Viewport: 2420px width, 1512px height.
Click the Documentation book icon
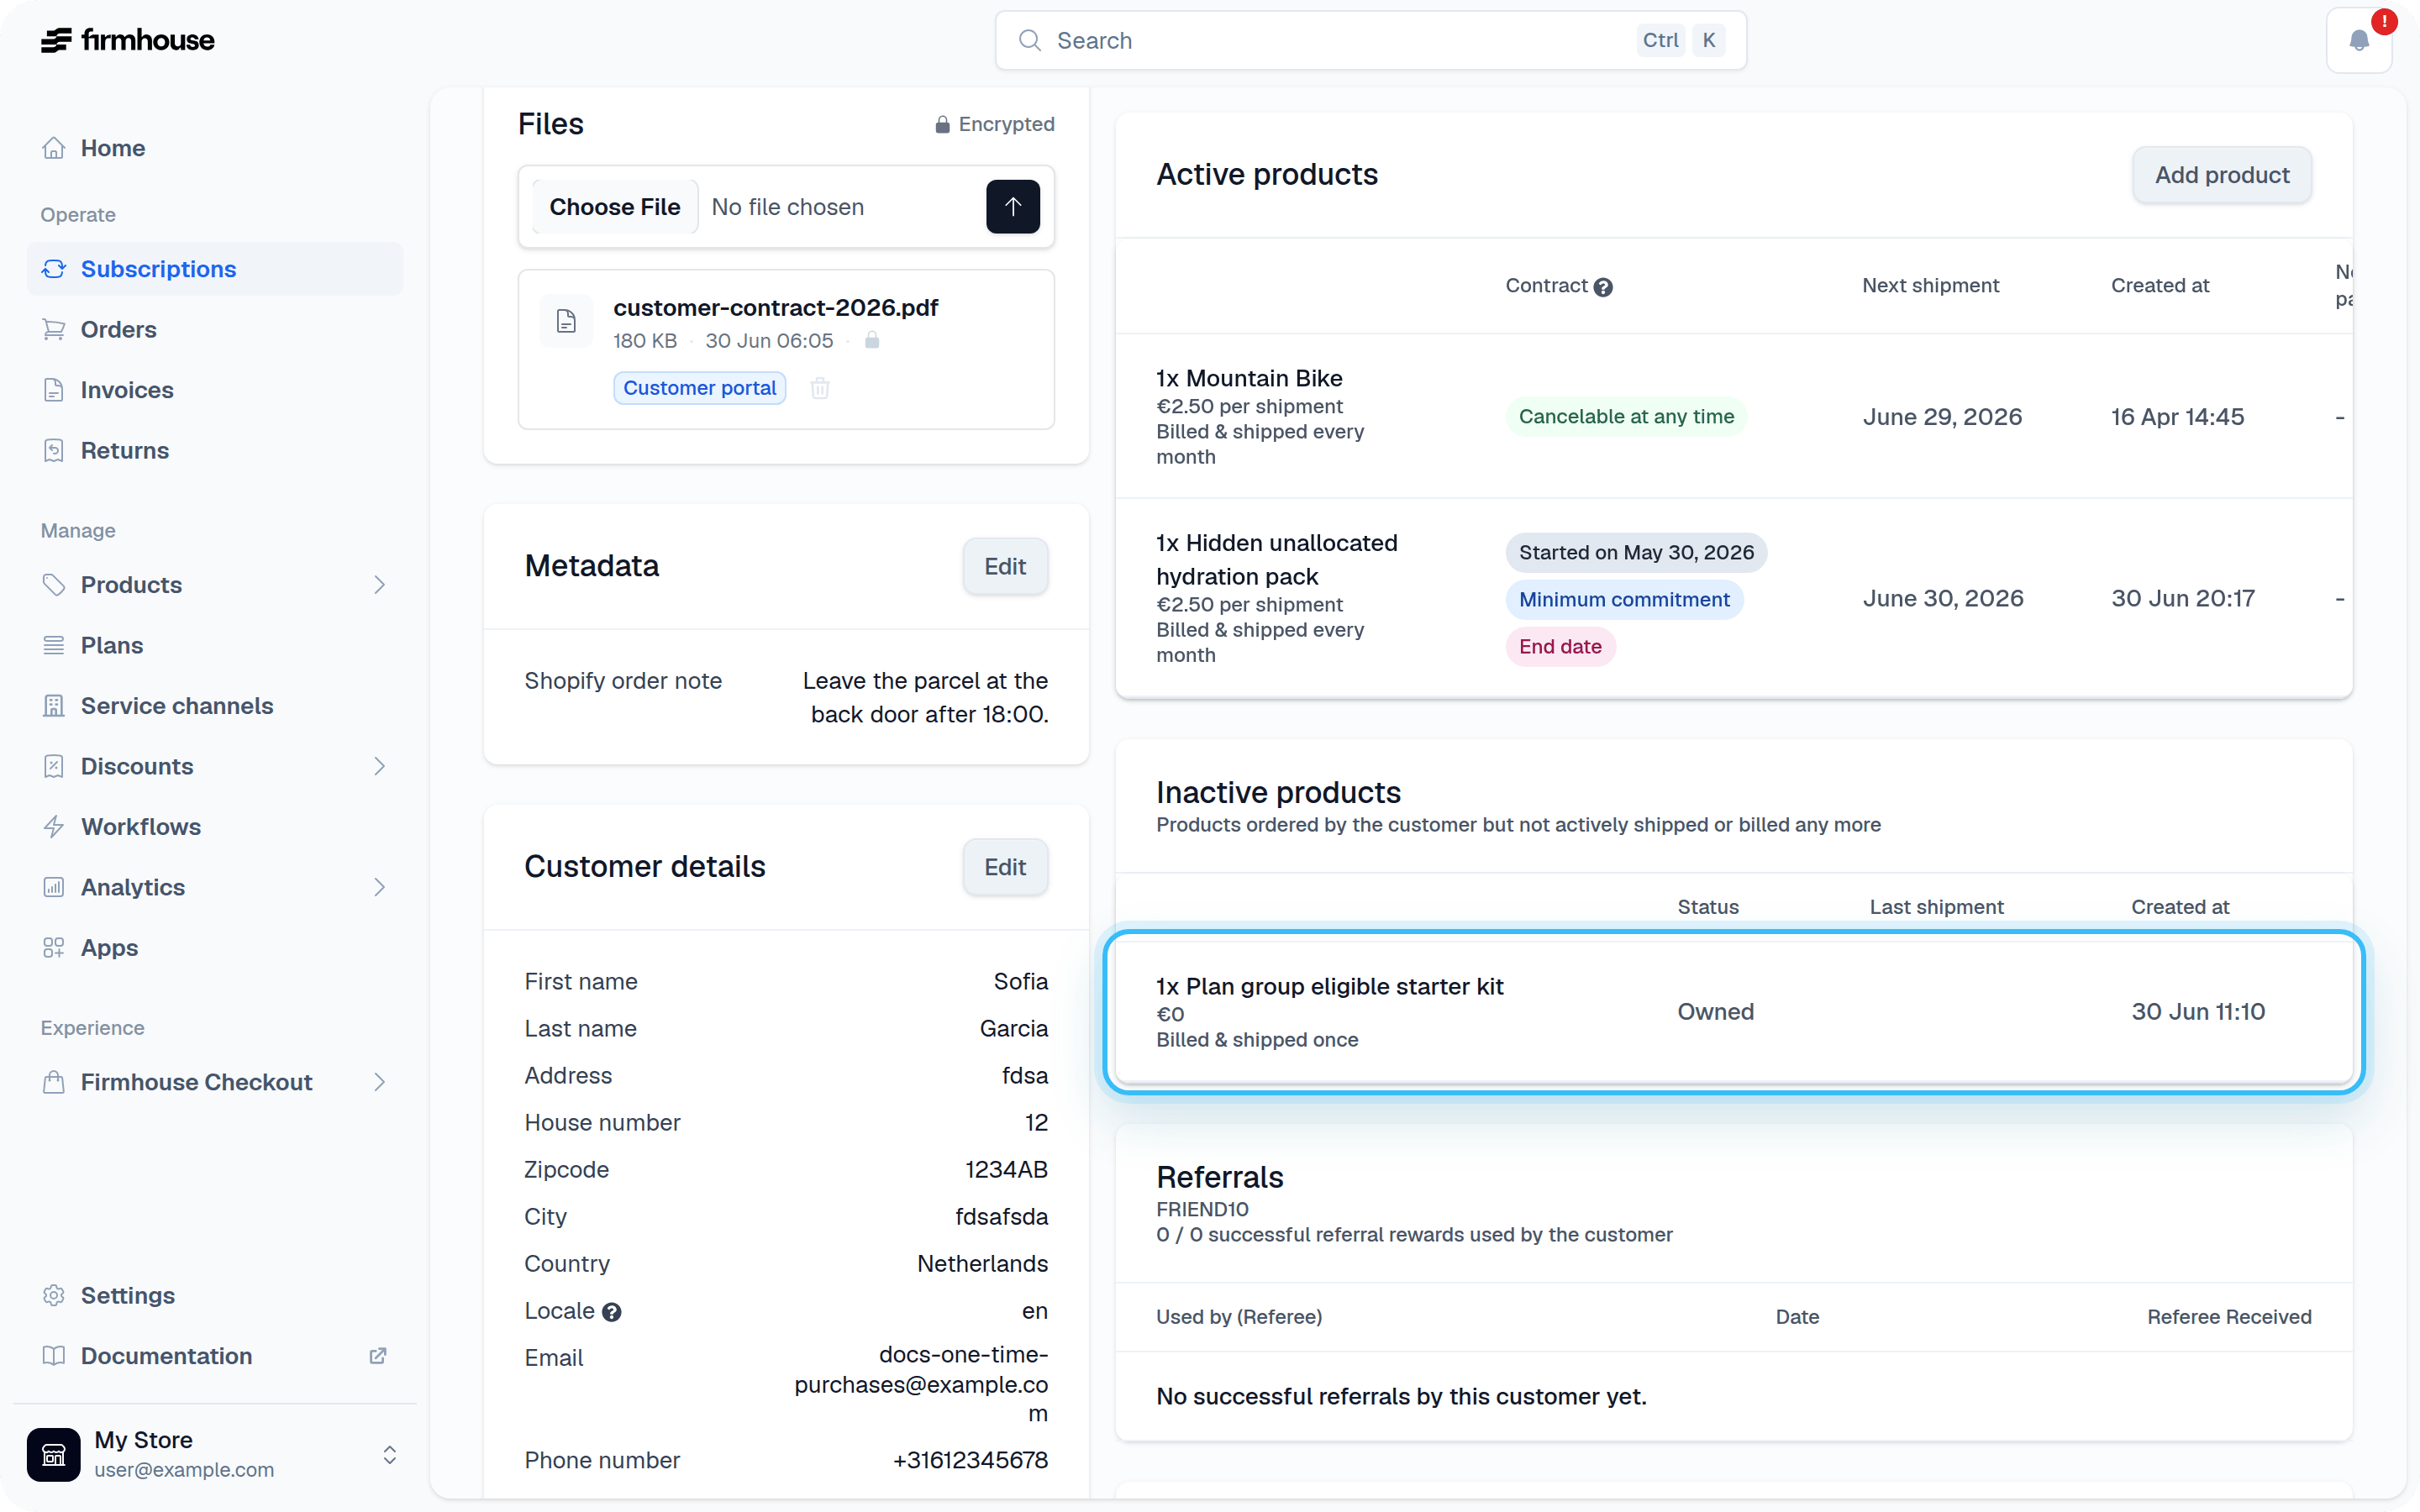coord(54,1356)
